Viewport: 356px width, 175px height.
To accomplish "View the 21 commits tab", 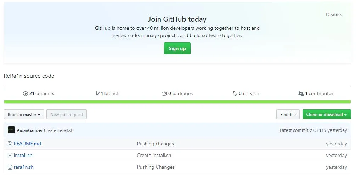I will [41, 94].
